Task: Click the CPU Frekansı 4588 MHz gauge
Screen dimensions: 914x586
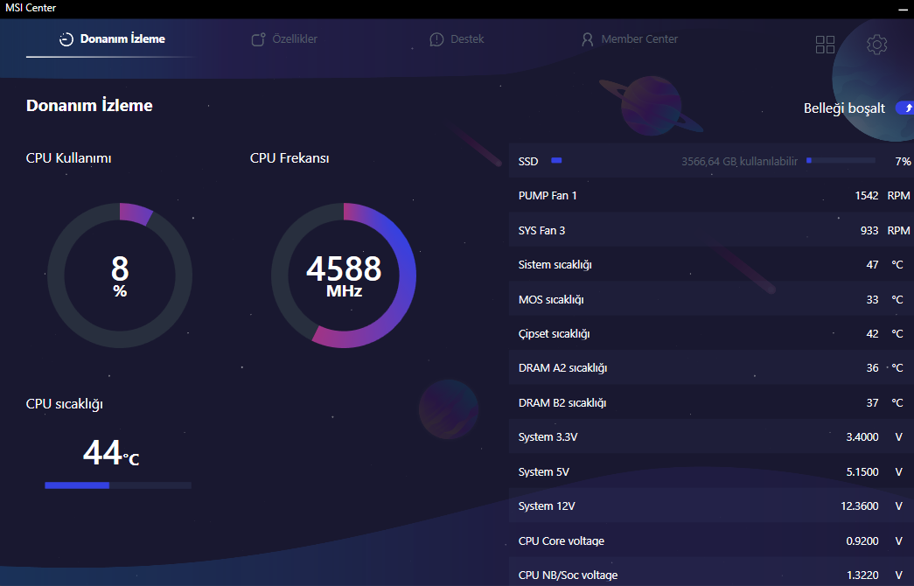Action: [344, 276]
